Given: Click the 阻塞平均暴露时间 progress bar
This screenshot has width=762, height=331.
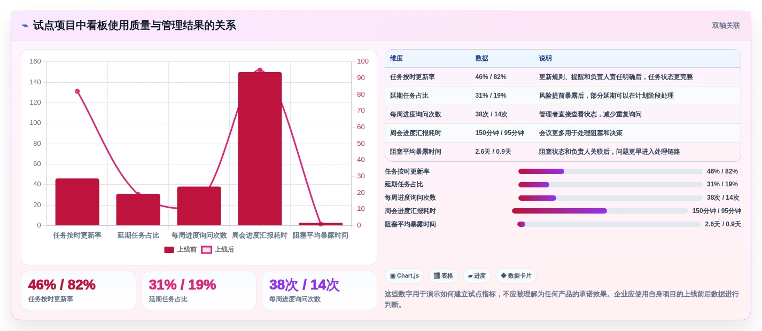Looking at the screenshot, I should click(609, 224).
